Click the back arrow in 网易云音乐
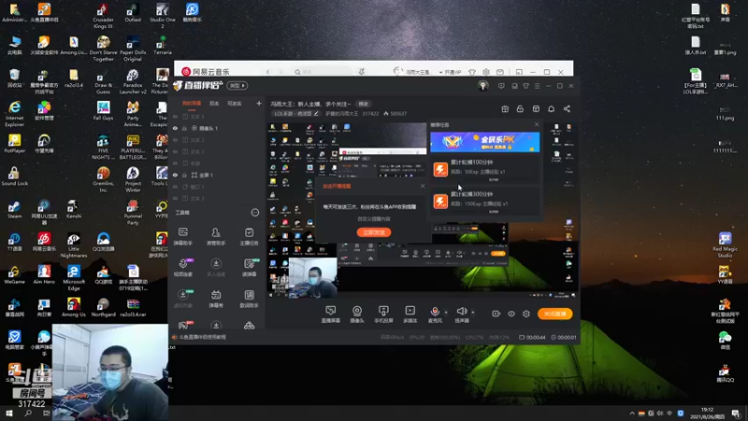This screenshot has height=421, width=748. 267,72
